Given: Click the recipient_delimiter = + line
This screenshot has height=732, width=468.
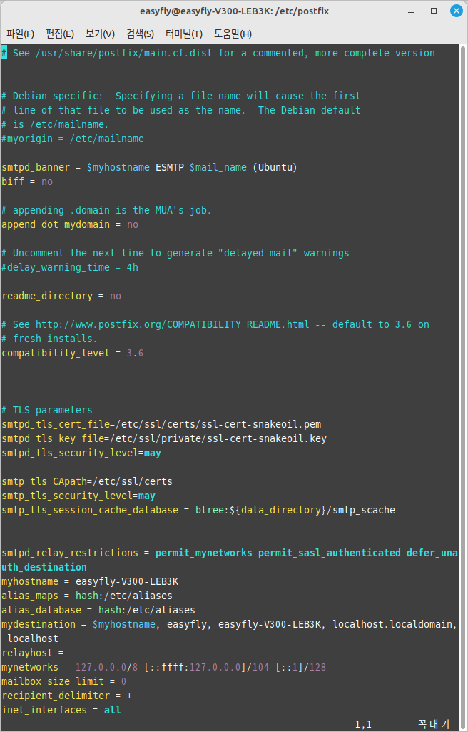Looking at the screenshot, I should click(66, 696).
